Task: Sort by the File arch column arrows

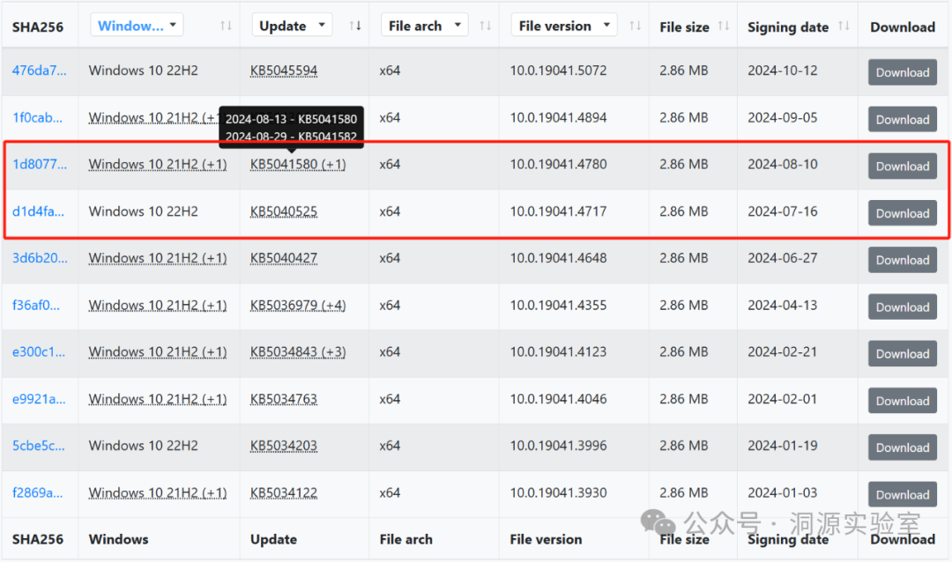Action: coord(485,26)
